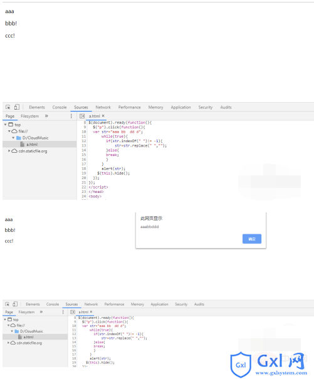Collapse the D:/CloudMusic folder in lower tree
Viewport: 314px width, 379px height.
click(x=12, y=331)
